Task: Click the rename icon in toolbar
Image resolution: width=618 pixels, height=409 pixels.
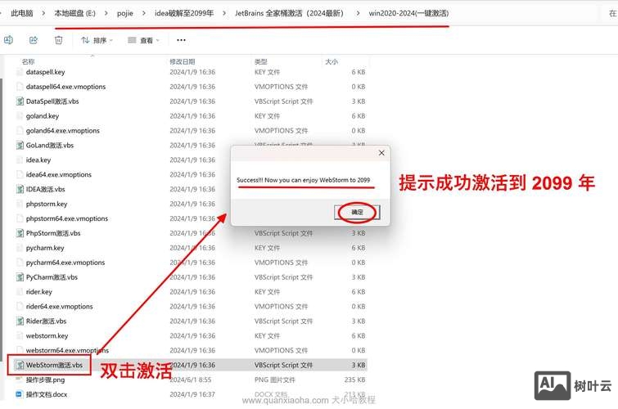Action: (x=8, y=40)
